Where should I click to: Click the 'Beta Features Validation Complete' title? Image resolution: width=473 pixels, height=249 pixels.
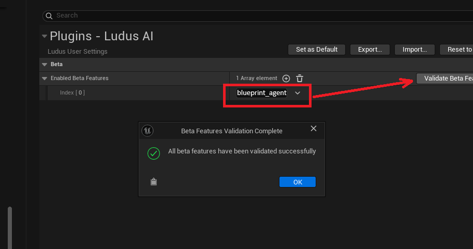232,131
